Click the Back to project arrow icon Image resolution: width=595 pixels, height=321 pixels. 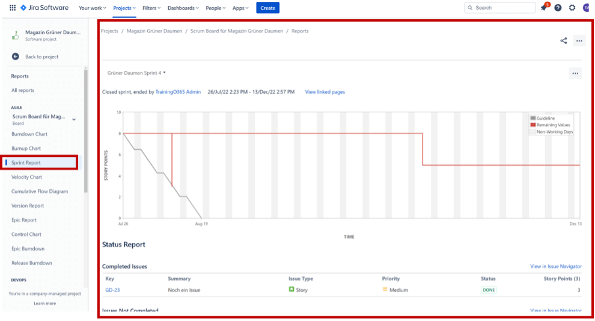16,57
